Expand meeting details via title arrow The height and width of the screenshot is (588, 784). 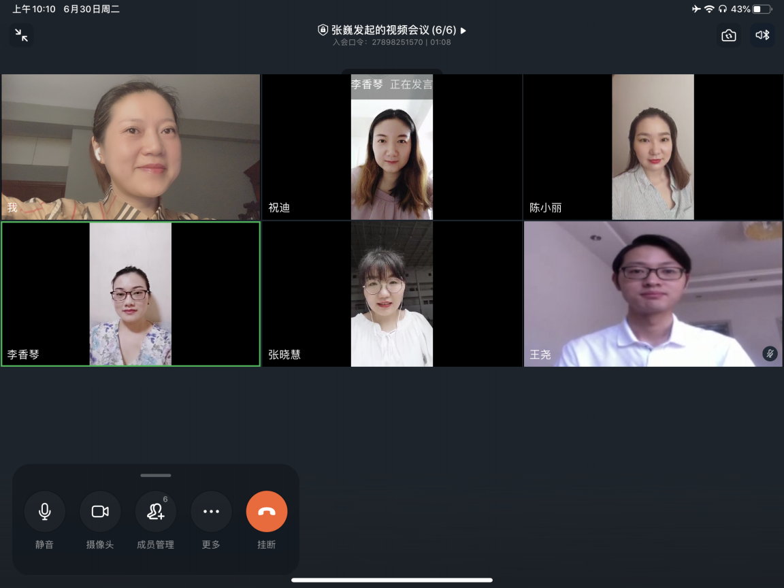coord(463,31)
